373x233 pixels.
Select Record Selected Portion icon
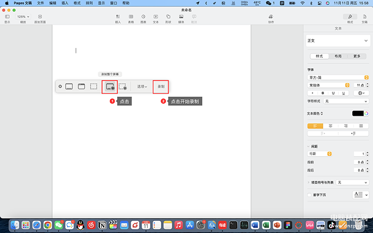click(123, 86)
